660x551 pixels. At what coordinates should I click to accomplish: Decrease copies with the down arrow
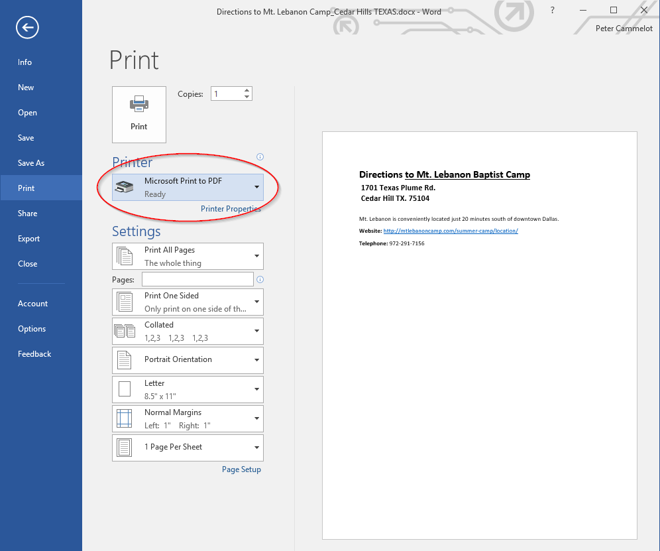[x=247, y=97]
